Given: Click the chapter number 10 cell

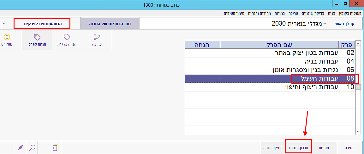Looking at the screenshot, I should pyautogui.click(x=347, y=87).
